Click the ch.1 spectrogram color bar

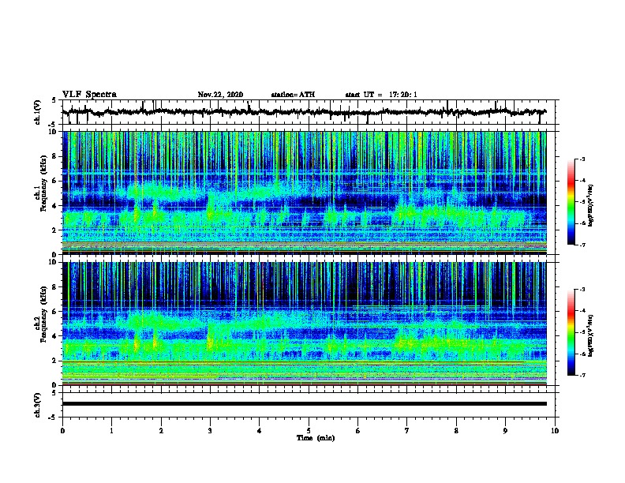pyautogui.click(x=571, y=202)
